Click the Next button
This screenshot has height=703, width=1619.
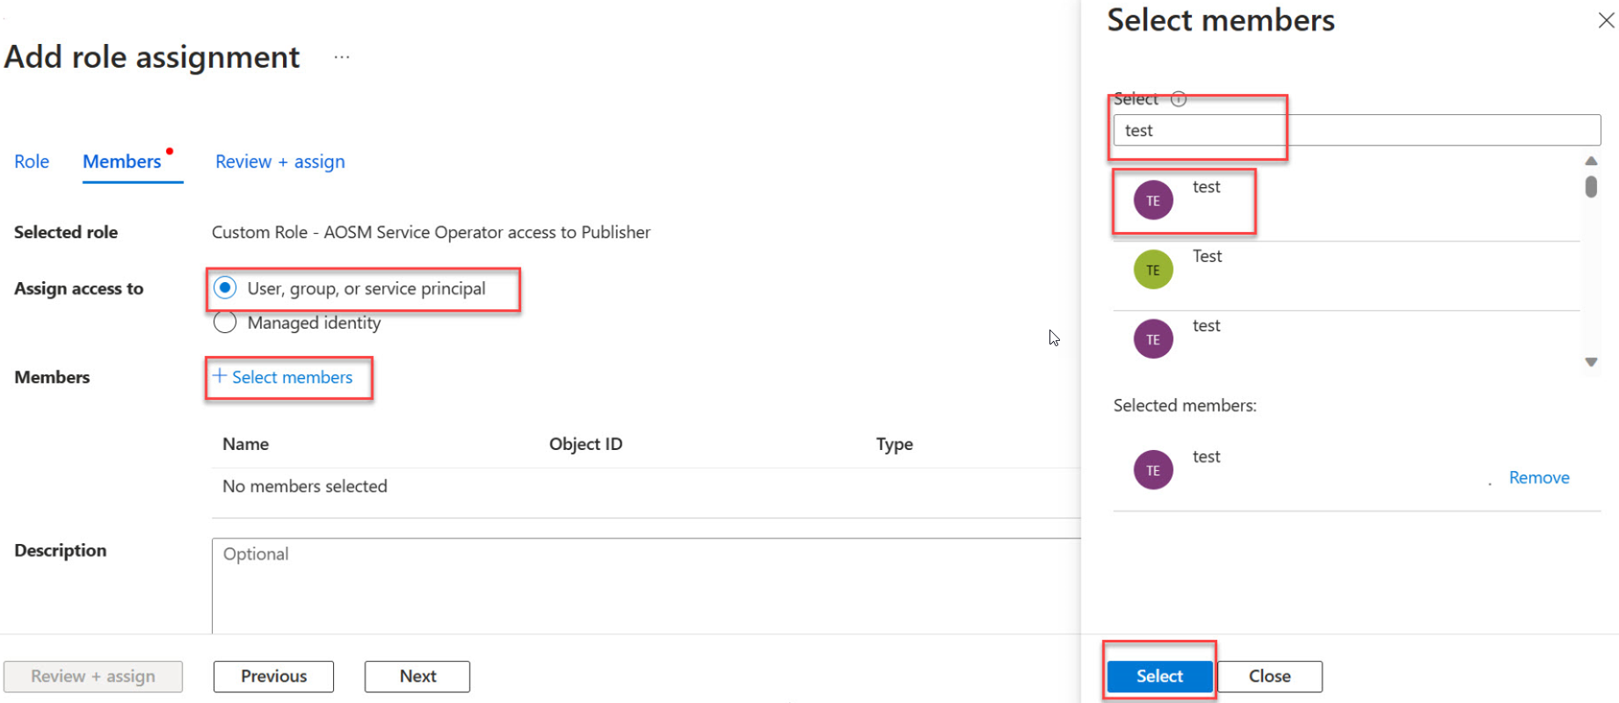click(x=417, y=676)
